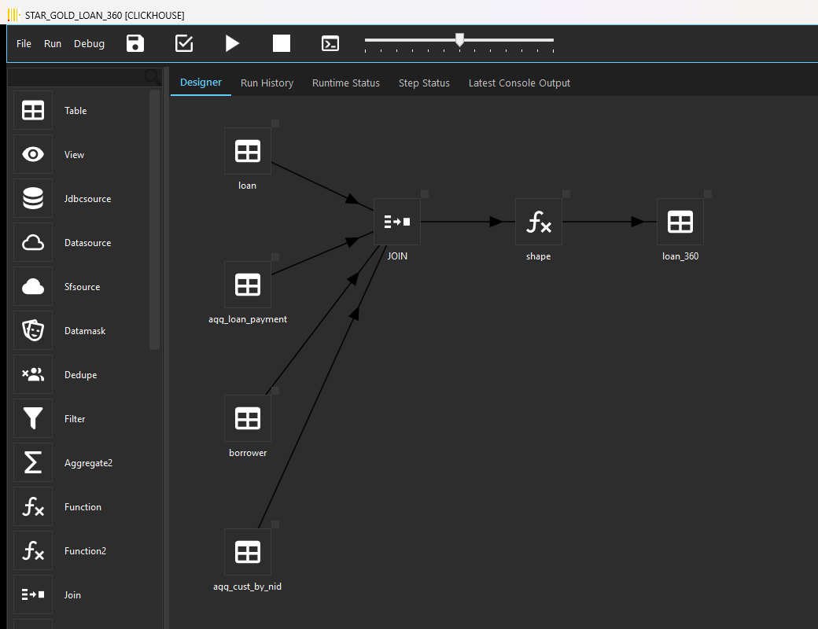Click the small corner handle on loan_360 node
Screen dimensions: 818x629
708,194
